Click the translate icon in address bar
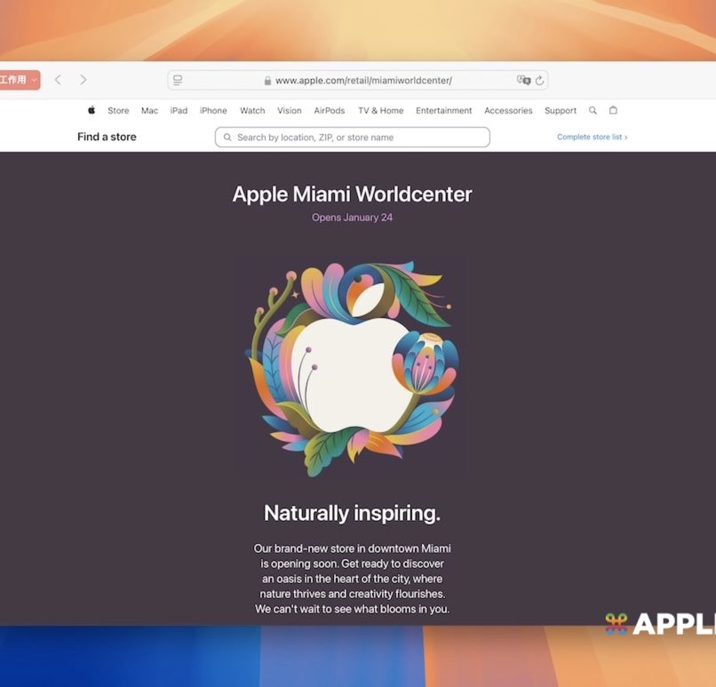Image resolution: width=716 pixels, height=687 pixels. (523, 80)
